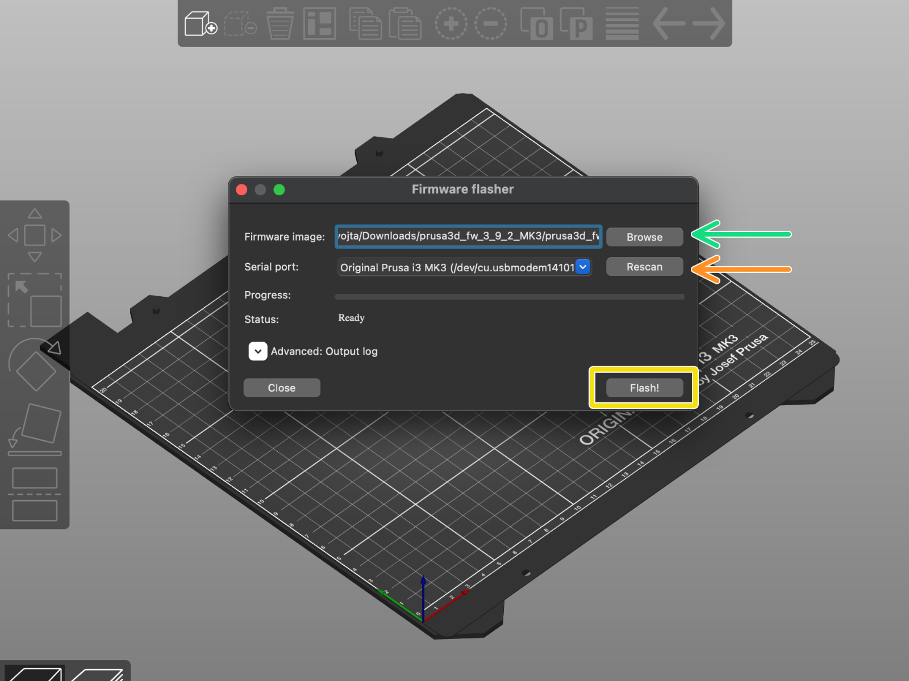This screenshot has width=909, height=681.
Task: Click the Copy icon in top toolbar
Action: pos(365,24)
